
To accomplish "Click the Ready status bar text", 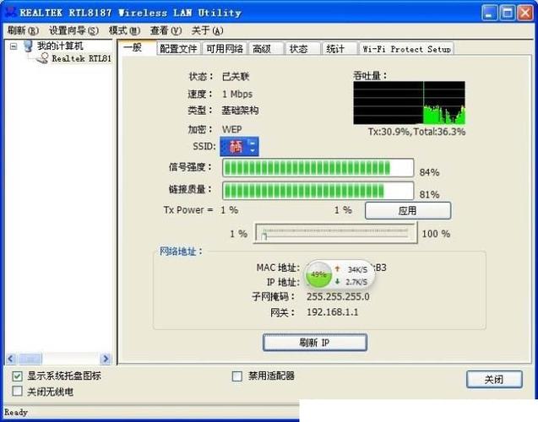I will 16,412.
